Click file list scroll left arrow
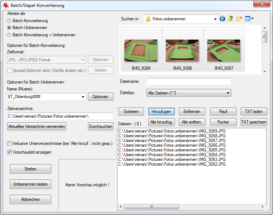The width and height of the screenshot is (273, 215). [x=121, y=207]
